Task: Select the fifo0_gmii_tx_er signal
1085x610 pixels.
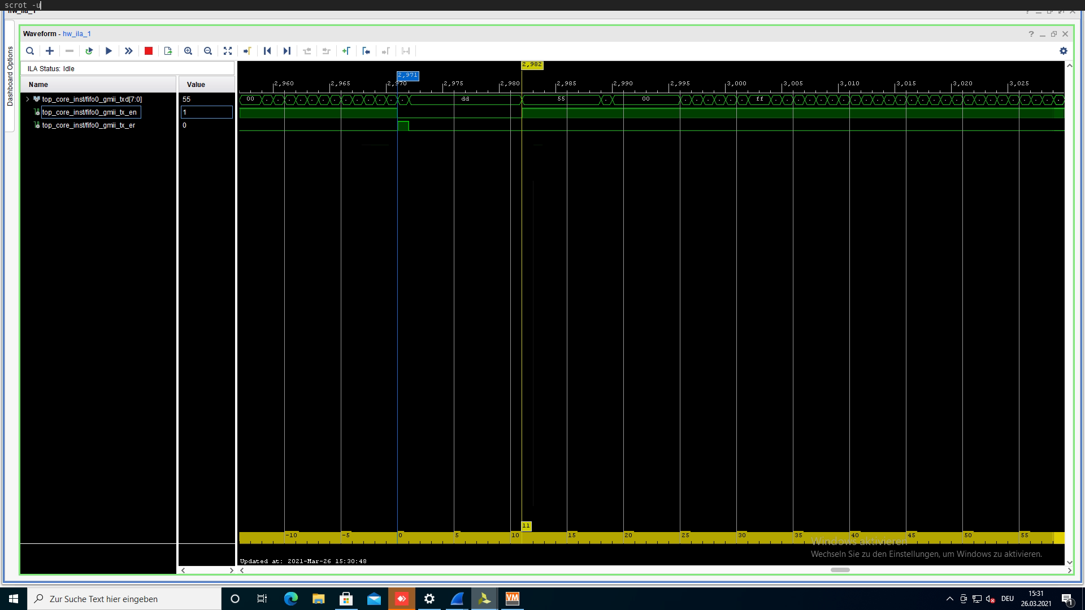Action: (x=88, y=125)
